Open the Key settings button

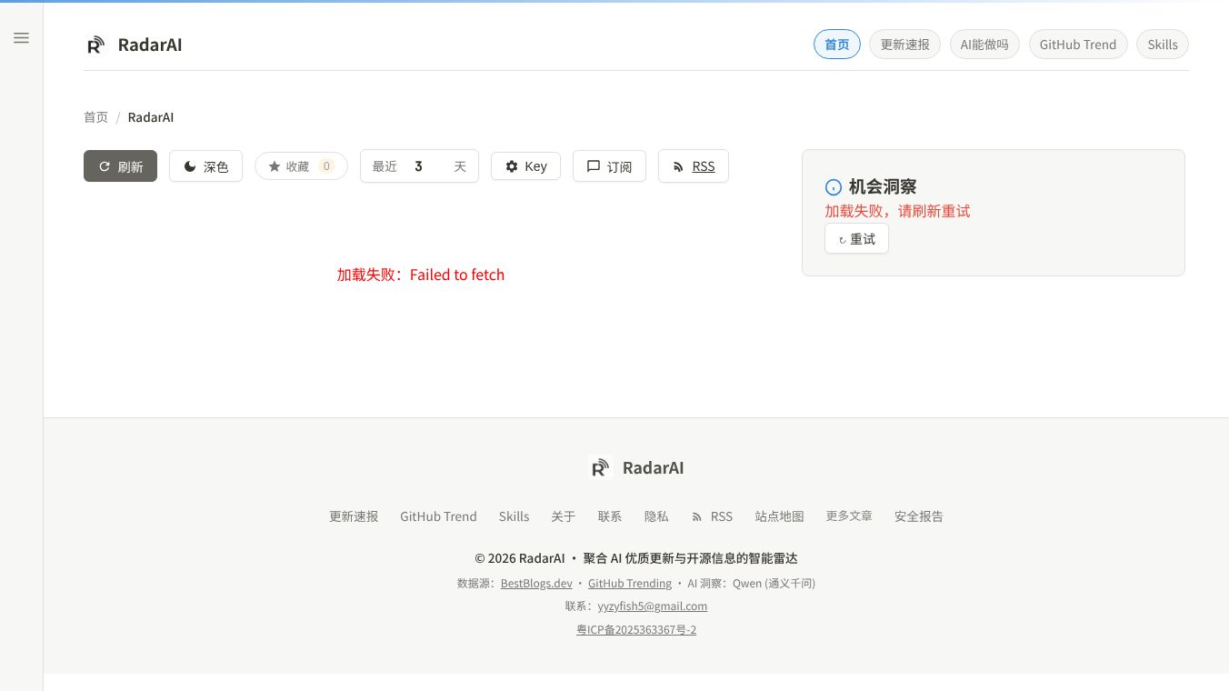point(526,166)
